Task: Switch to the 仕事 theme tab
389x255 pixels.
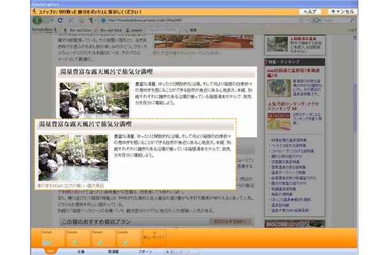Action: click(x=81, y=252)
